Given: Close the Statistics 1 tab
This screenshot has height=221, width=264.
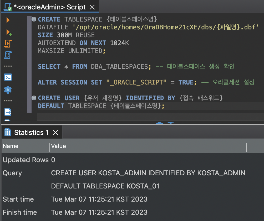Looking at the screenshot, I should 55,133.
